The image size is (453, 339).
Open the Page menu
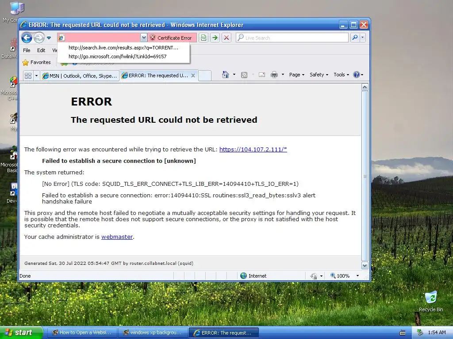[297, 75]
